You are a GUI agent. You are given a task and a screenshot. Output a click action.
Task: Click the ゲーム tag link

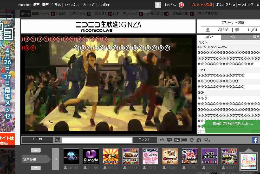pos(45,14)
